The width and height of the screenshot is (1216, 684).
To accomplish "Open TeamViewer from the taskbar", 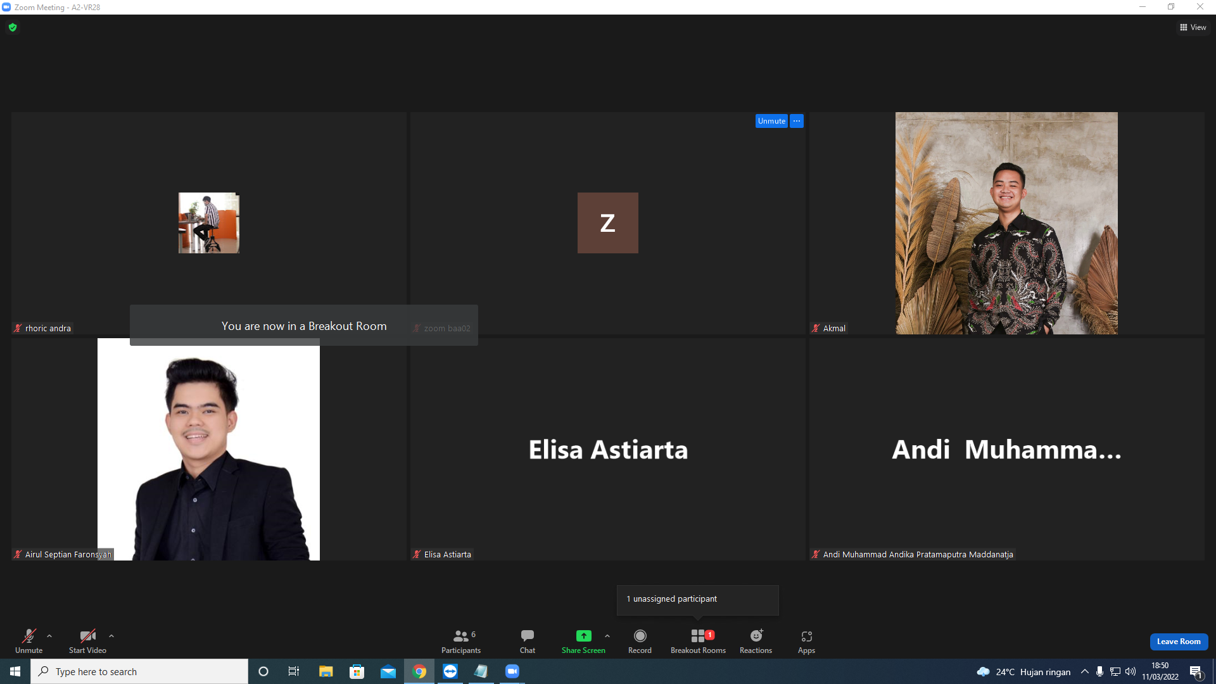I will click(x=450, y=671).
